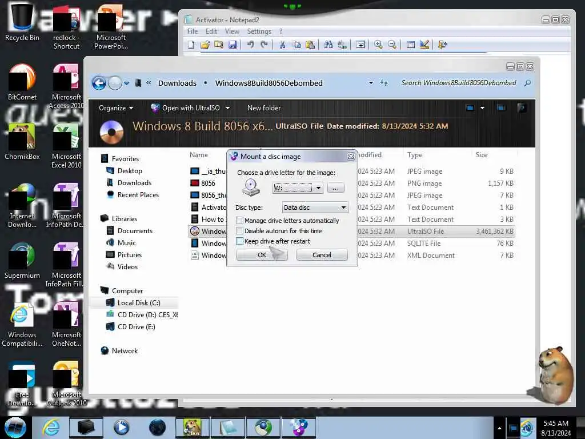Click the clock showing 5:45 AM
Screen dimensions: 585x439
555,424
